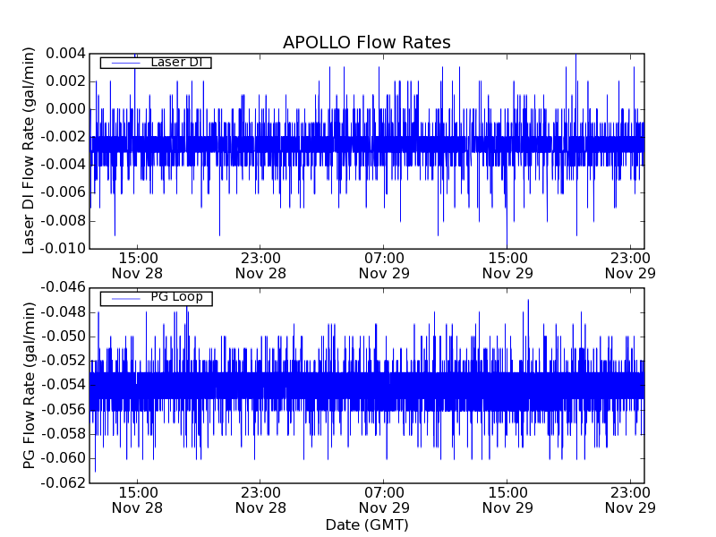Click bottom chart's '07:00 Nov 29' tick label
The image size is (716, 537).
(384, 499)
